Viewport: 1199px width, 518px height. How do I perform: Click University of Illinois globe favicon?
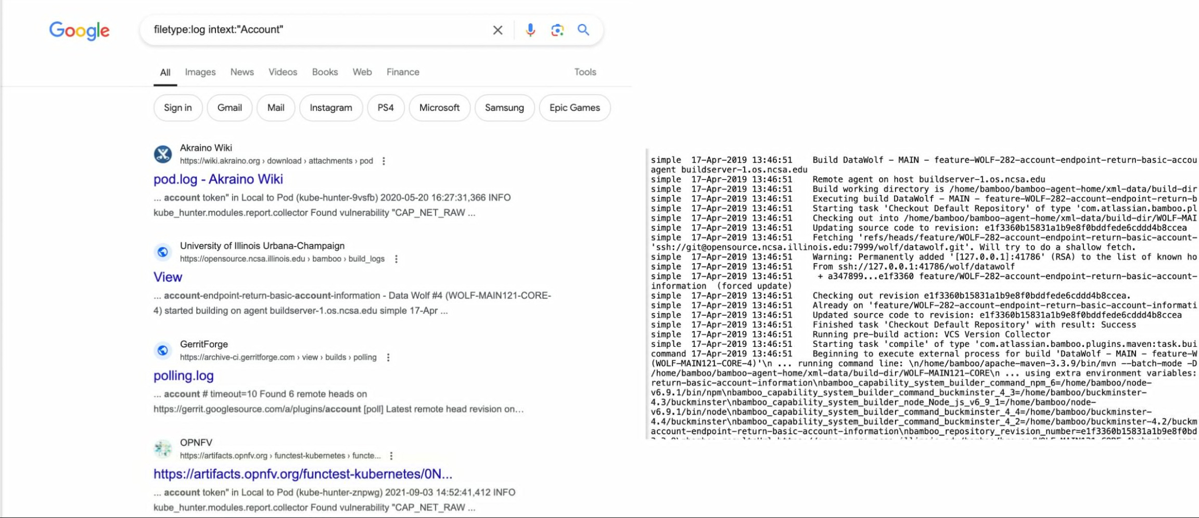[x=163, y=252]
